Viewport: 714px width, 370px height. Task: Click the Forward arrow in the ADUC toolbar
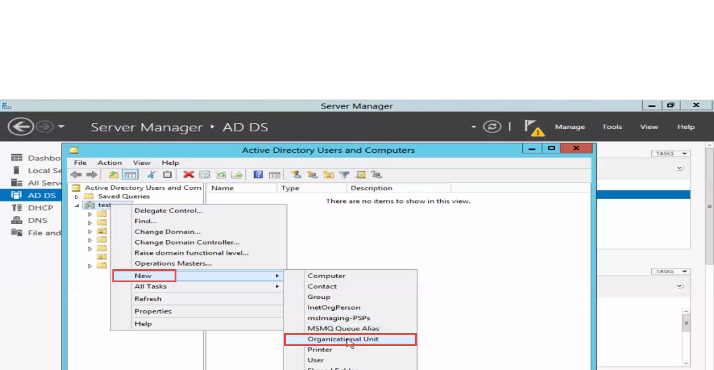click(x=91, y=174)
